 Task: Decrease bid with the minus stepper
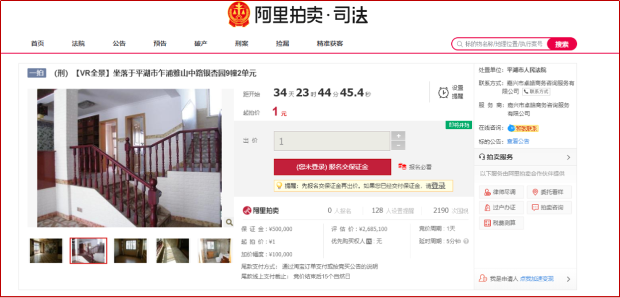[398, 145]
